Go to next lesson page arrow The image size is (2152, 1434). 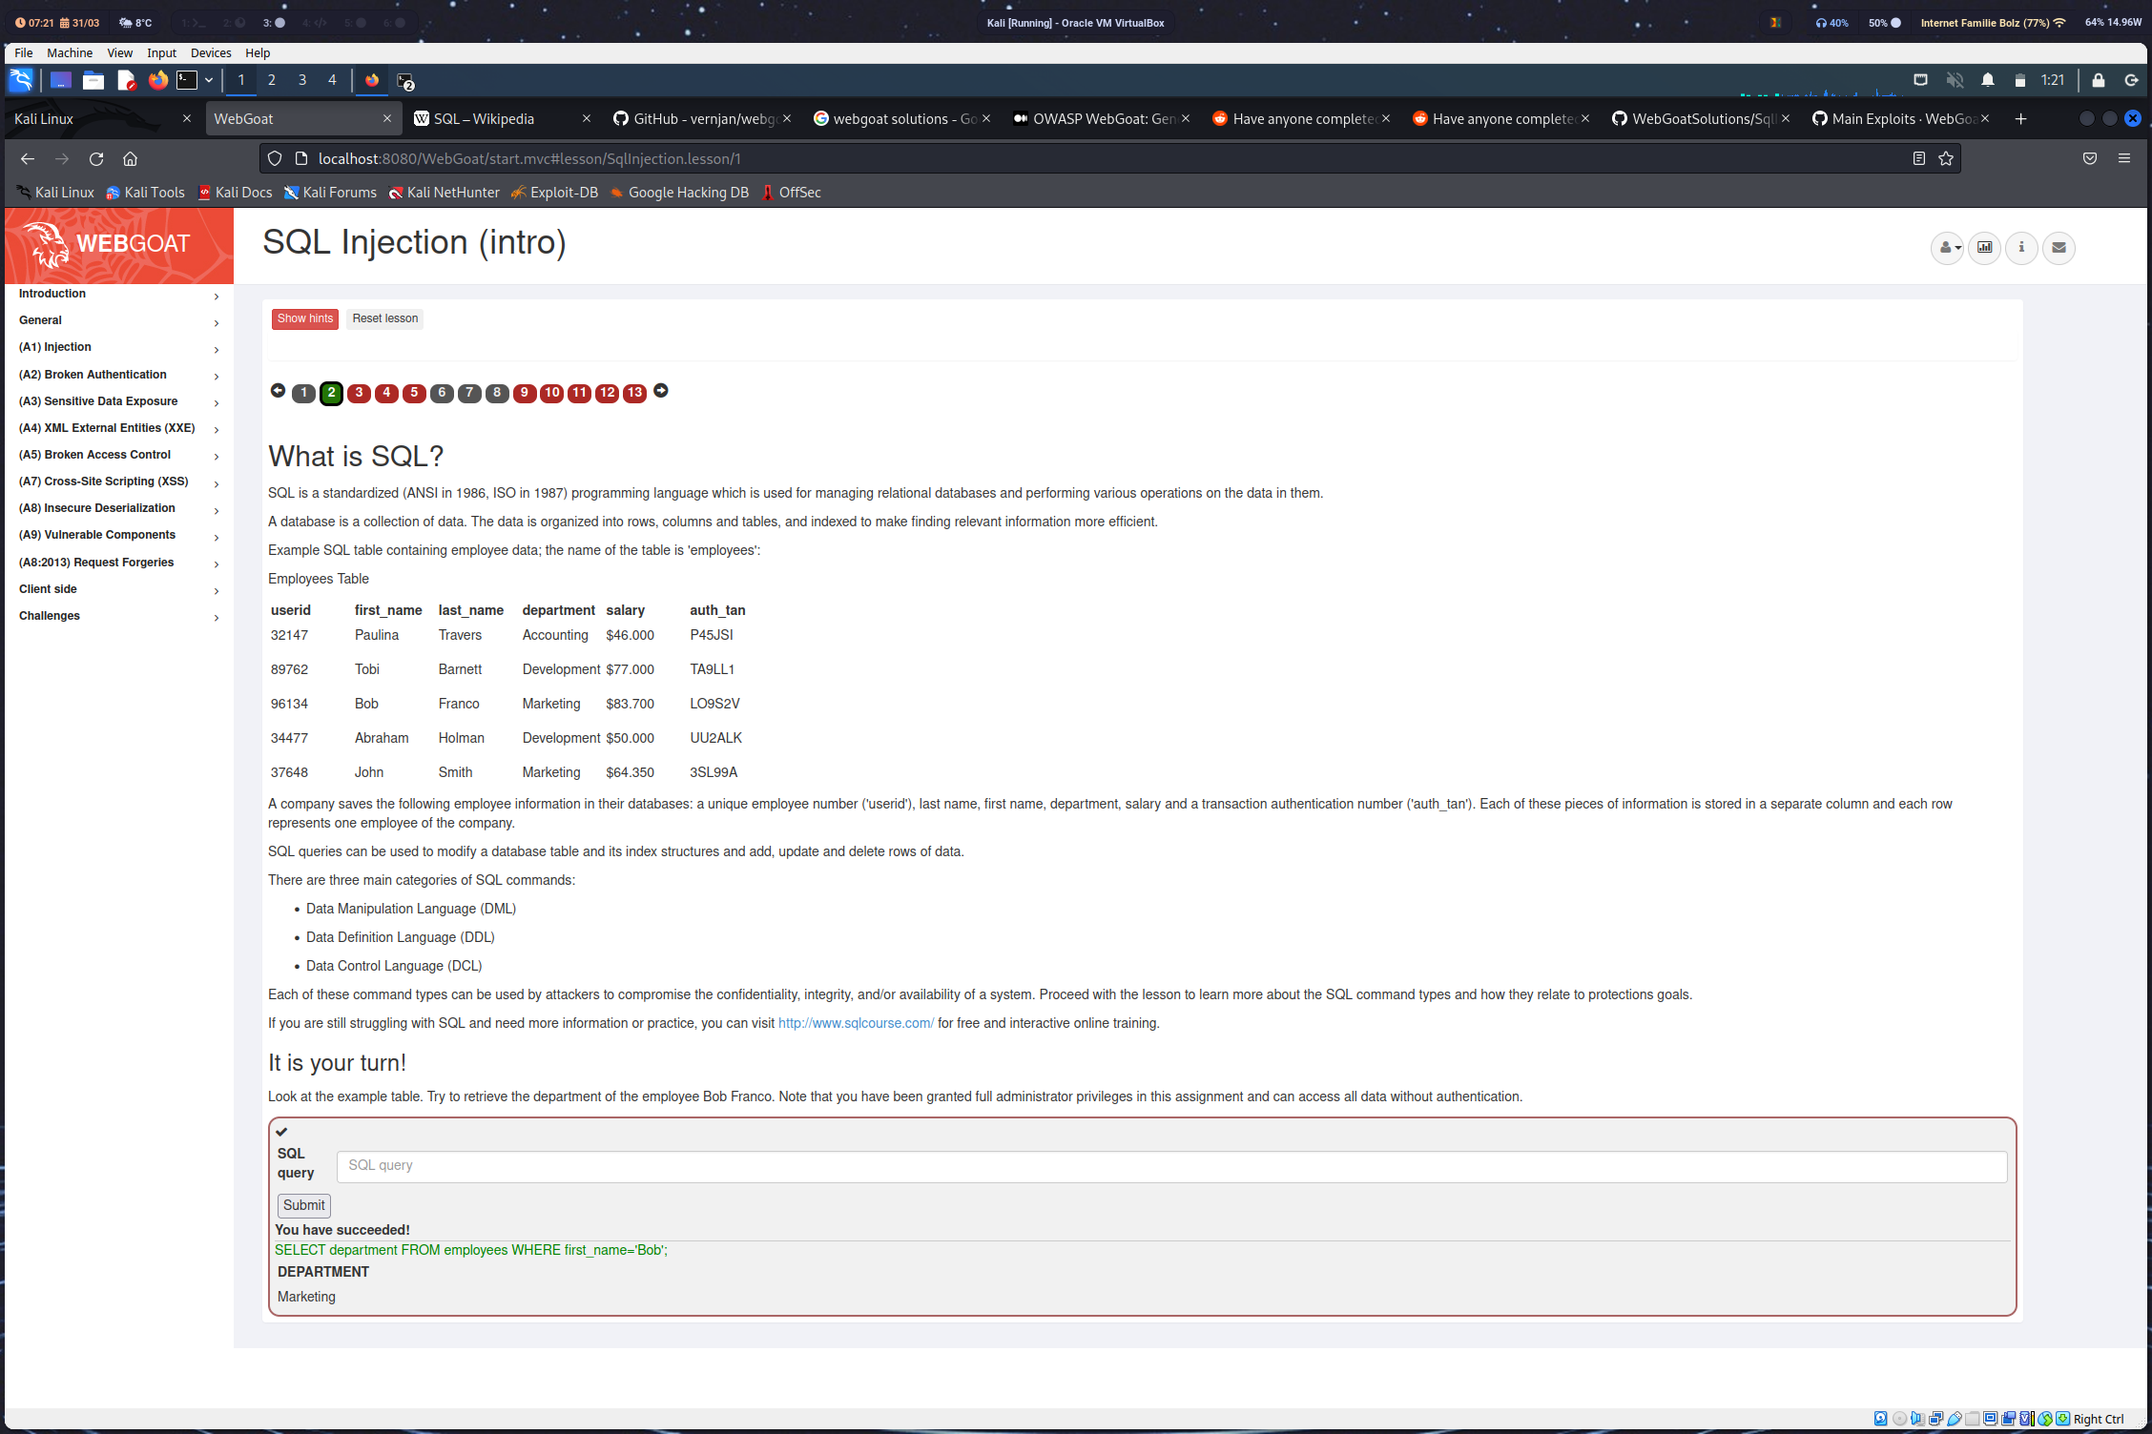(661, 391)
